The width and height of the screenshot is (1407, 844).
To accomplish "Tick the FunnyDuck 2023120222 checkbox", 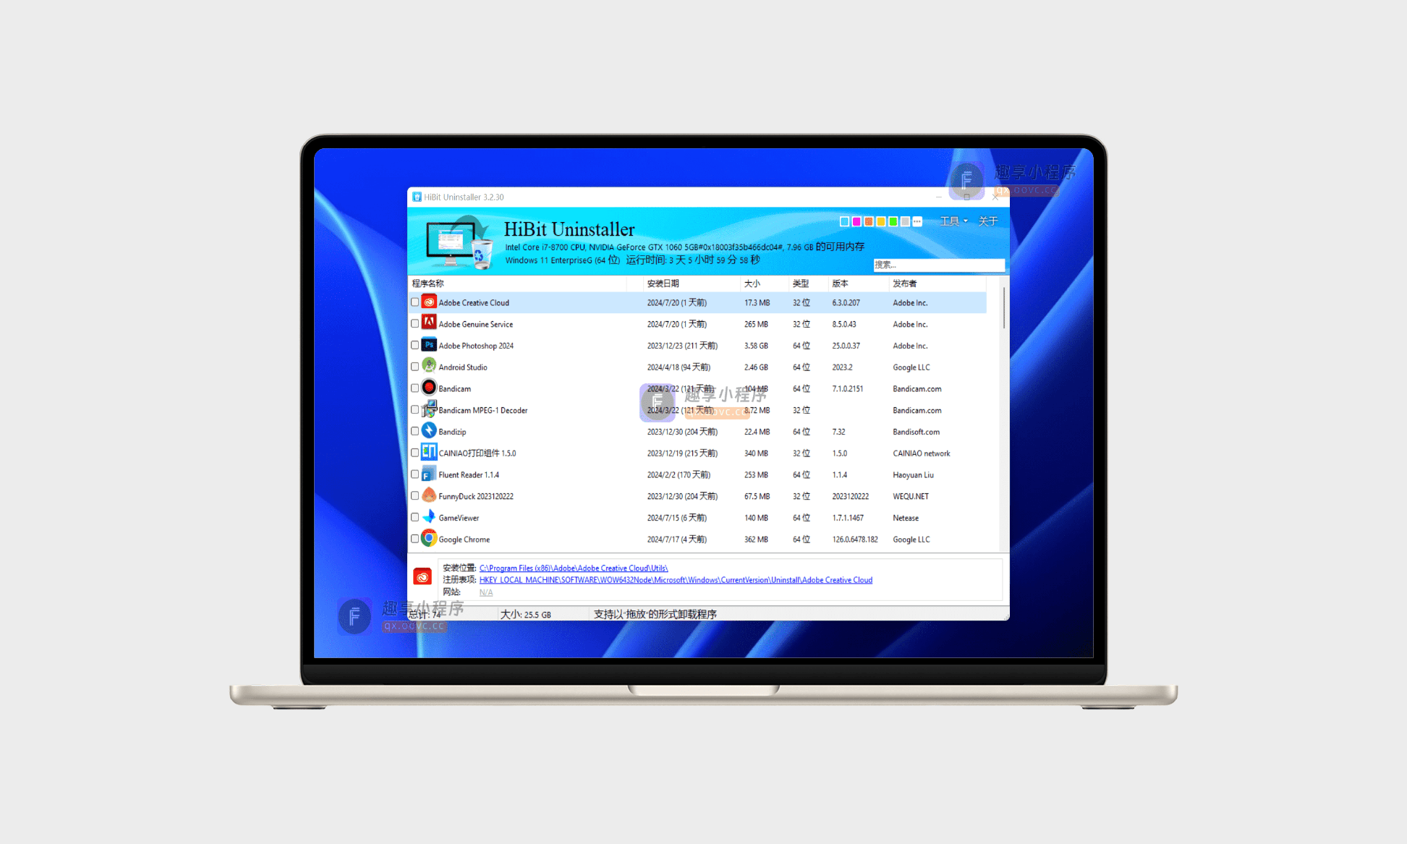I will coord(415,496).
